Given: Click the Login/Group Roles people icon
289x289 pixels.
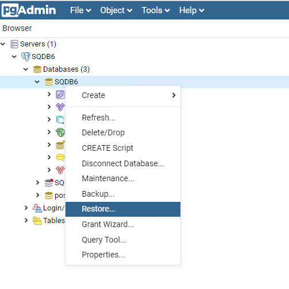Looking at the screenshot, I should (x=37, y=208).
